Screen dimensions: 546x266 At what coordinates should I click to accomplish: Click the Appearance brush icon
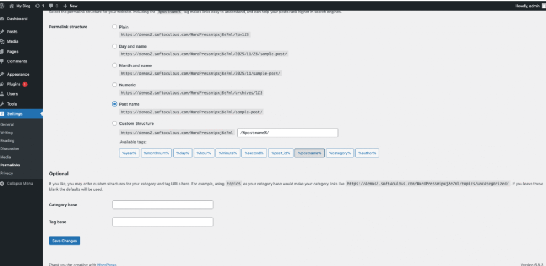2,74
